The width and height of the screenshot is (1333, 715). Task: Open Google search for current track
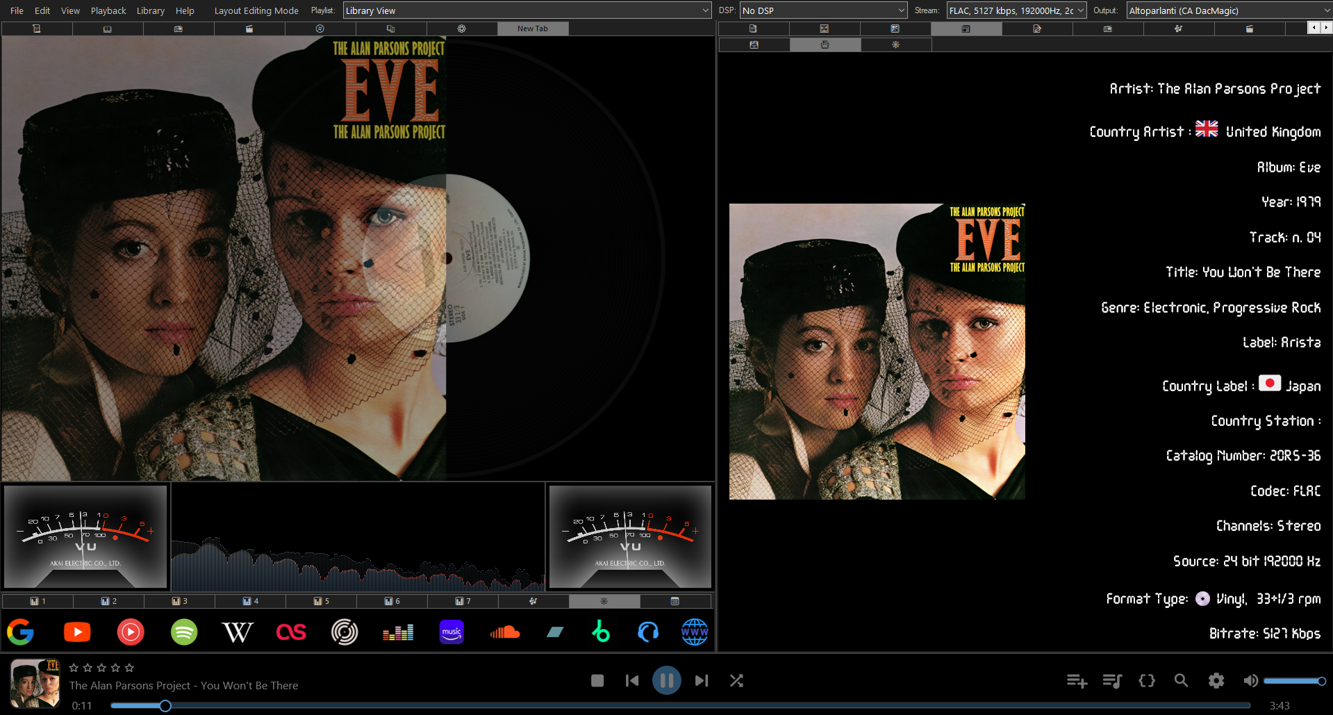(21, 632)
